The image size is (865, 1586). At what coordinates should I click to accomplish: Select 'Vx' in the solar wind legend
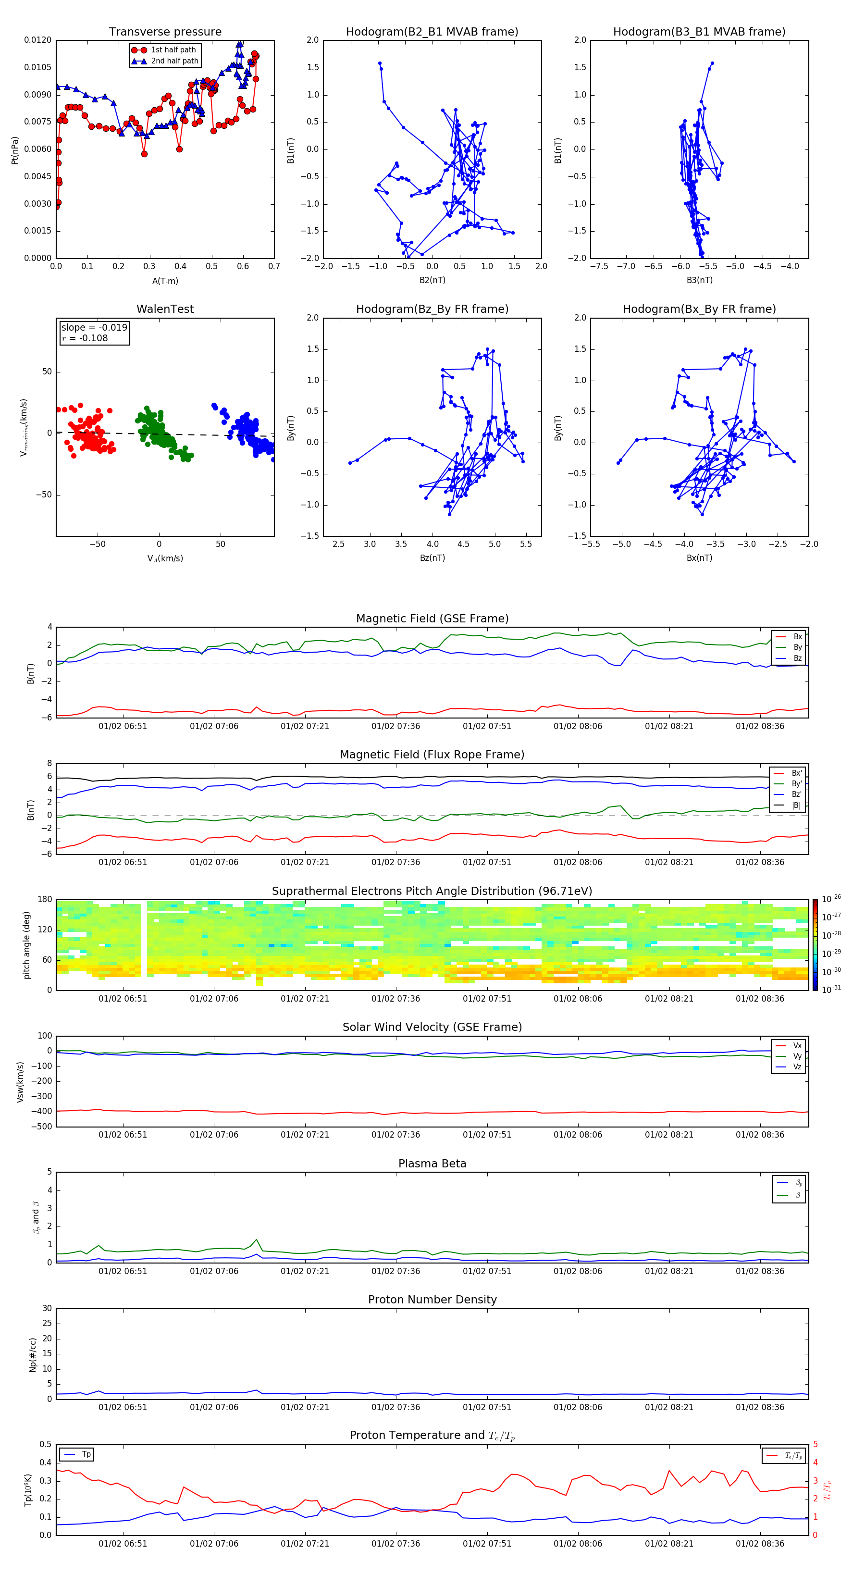[789, 1045]
